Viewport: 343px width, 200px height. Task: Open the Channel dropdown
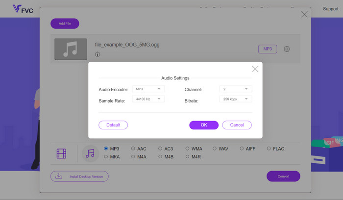235,89
